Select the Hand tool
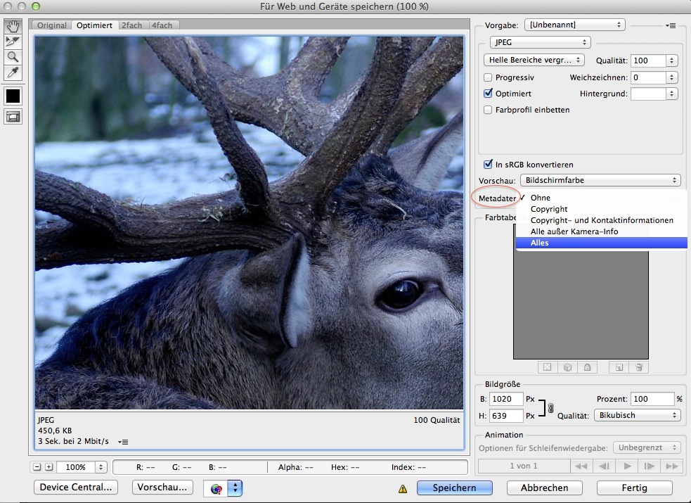The width and height of the screenshot is (691, 503). pos(13,27)
